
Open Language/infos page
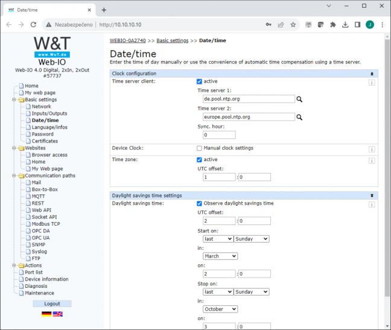coord(49,127)
